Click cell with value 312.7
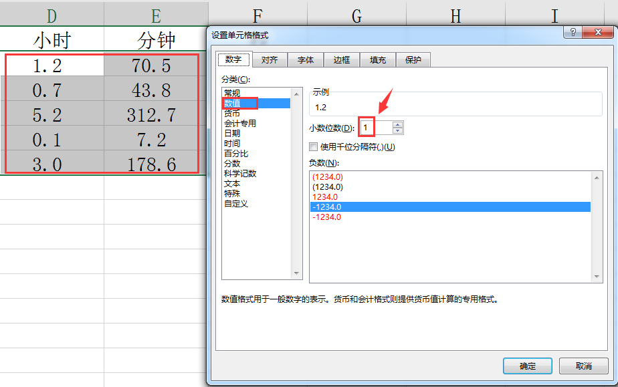The image size is (618, 387). 155,114
